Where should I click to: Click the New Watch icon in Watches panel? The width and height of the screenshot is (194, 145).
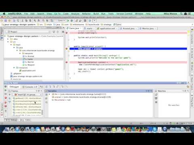pos(156,95)
